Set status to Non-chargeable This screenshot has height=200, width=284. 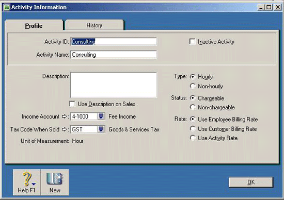point(193,107)
